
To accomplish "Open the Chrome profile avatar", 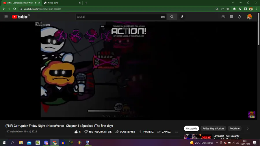I will point(251,9).
